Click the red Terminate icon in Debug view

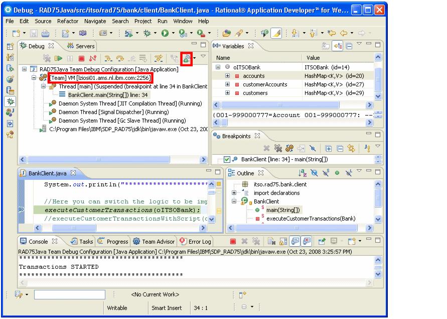click(82, 59)
